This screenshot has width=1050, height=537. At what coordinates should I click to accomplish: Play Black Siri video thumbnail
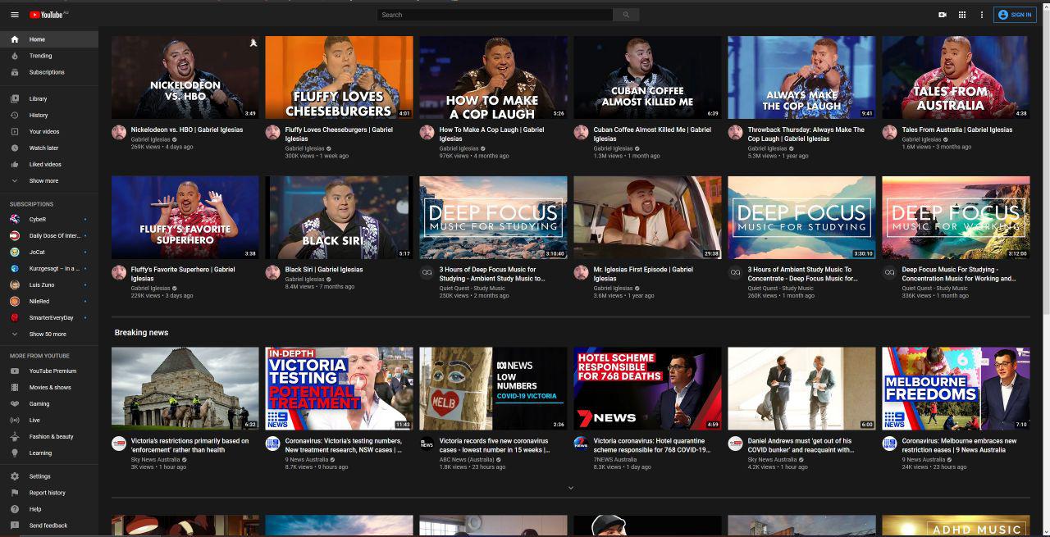[339, 217]
